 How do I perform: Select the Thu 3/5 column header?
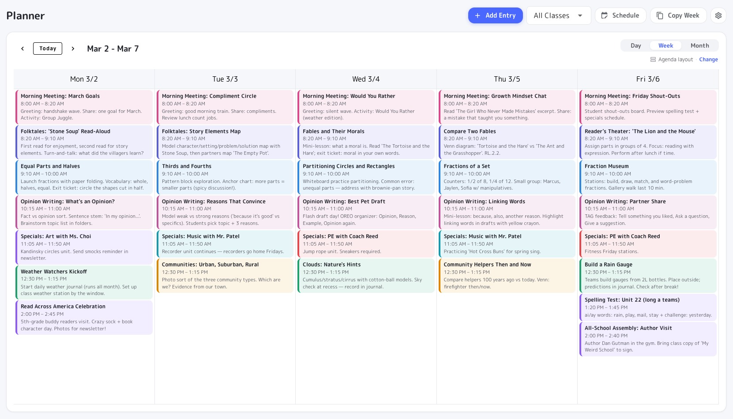coord(507,79)
